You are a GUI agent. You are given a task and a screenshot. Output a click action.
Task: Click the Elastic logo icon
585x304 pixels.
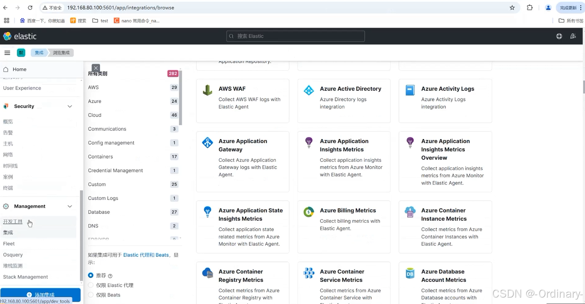click(7, 36)
